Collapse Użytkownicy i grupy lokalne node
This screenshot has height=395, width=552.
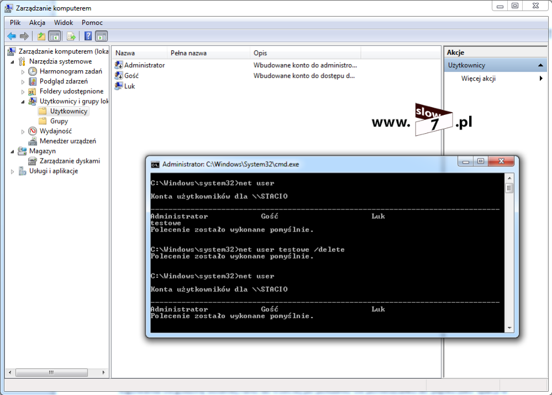23,102
